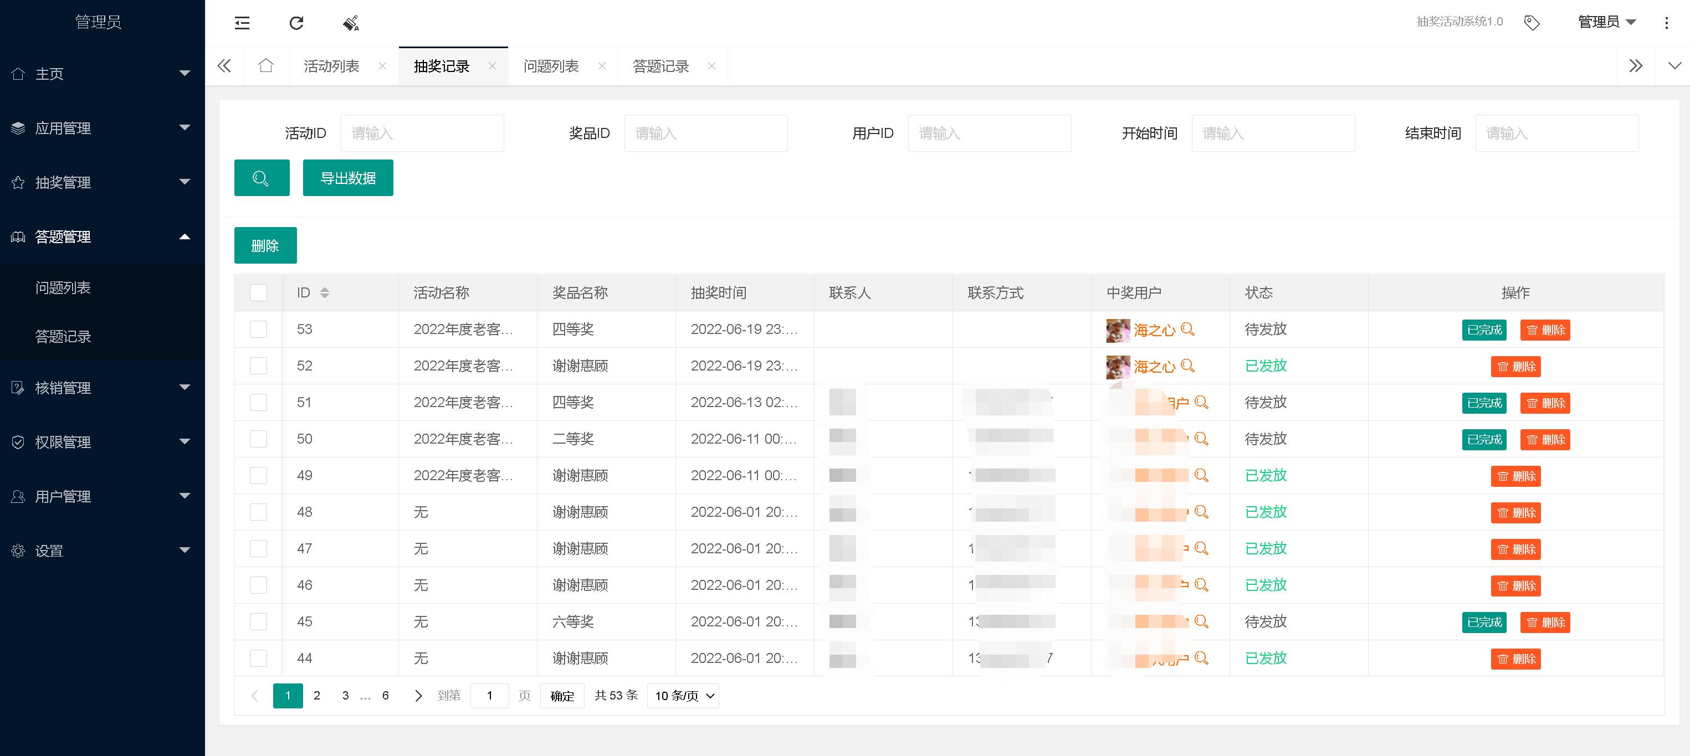
Task: Click the magnifier next to 海之心 in row 53
Action: (x=1187, y=329)
